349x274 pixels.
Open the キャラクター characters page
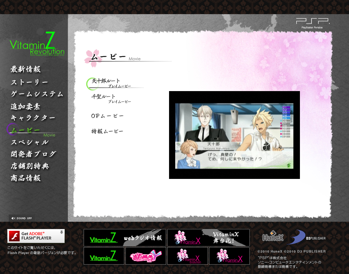coord(33,118)
